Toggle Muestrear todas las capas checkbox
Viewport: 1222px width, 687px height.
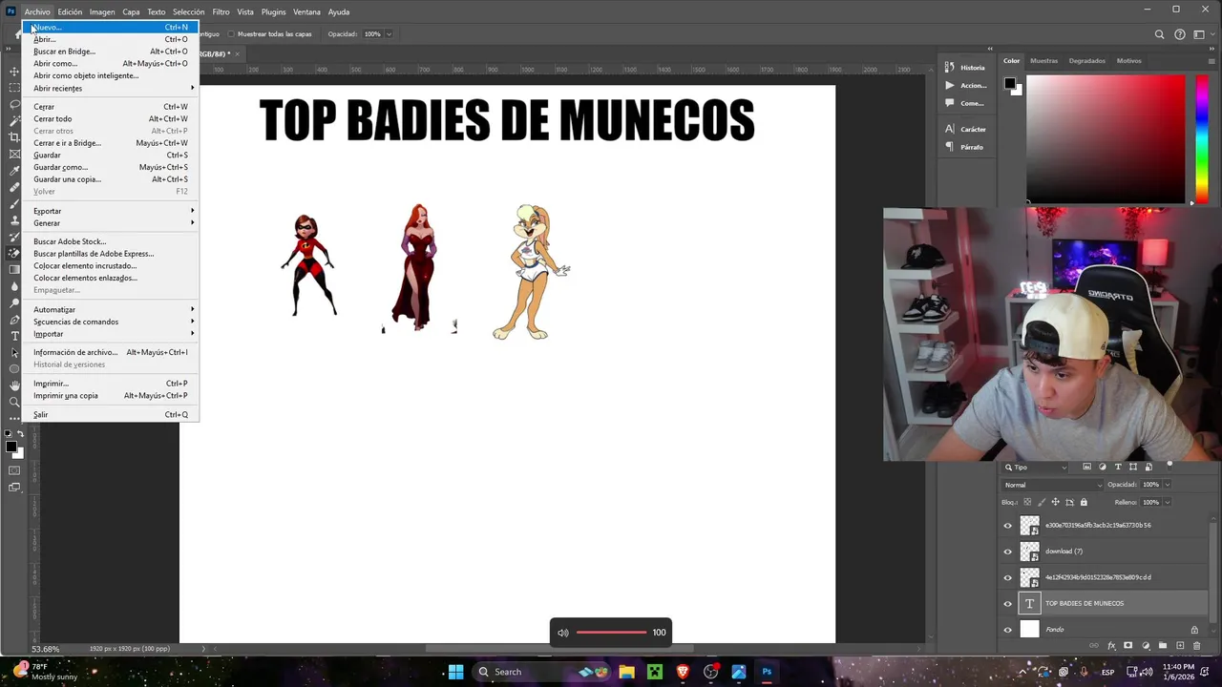[x=232, y=34]
